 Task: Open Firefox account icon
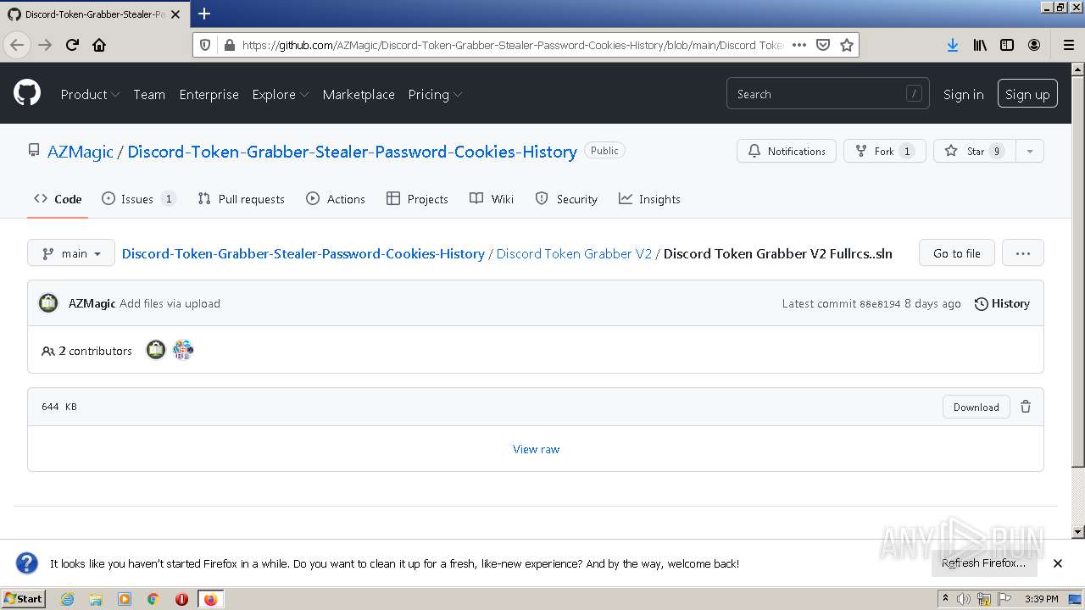tap(1034, 45)
